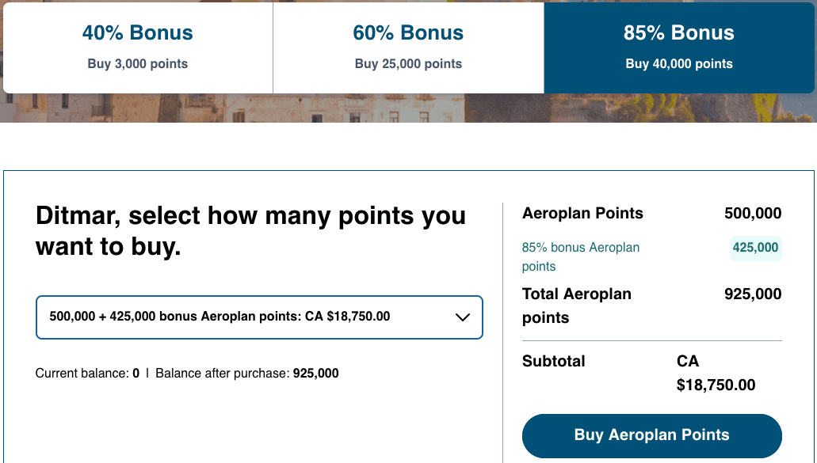Screen dimensions: 817x463
Task: Click the 425,000 bonus points badge
Action: [x=755, y=248]
